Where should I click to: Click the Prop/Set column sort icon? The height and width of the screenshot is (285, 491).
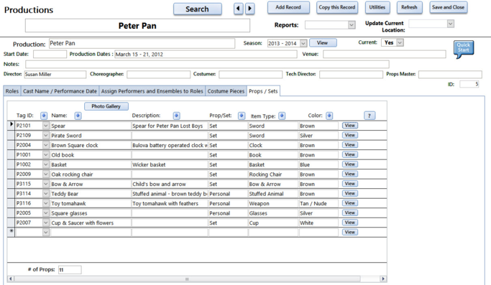click(242, 116)
